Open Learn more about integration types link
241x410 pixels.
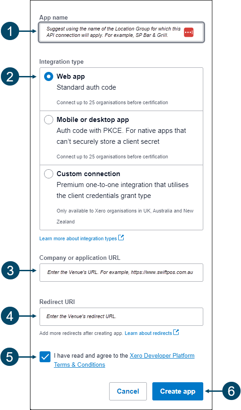click(78, 238)
